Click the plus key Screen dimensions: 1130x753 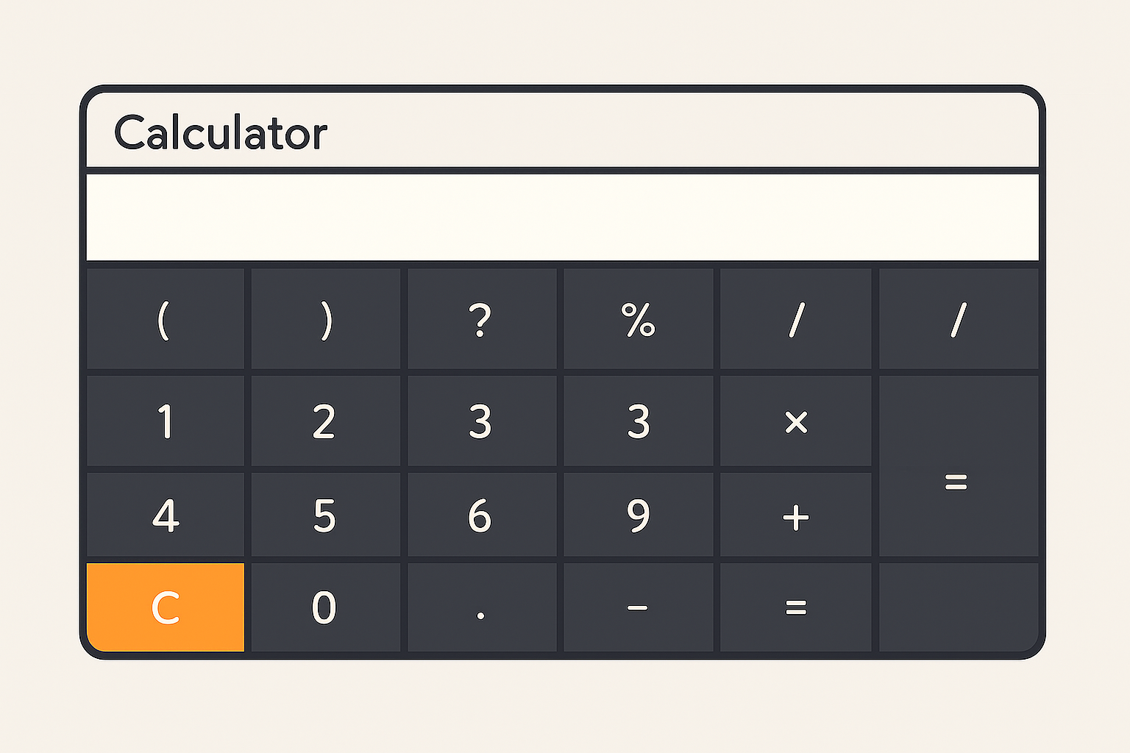[796, 515]
